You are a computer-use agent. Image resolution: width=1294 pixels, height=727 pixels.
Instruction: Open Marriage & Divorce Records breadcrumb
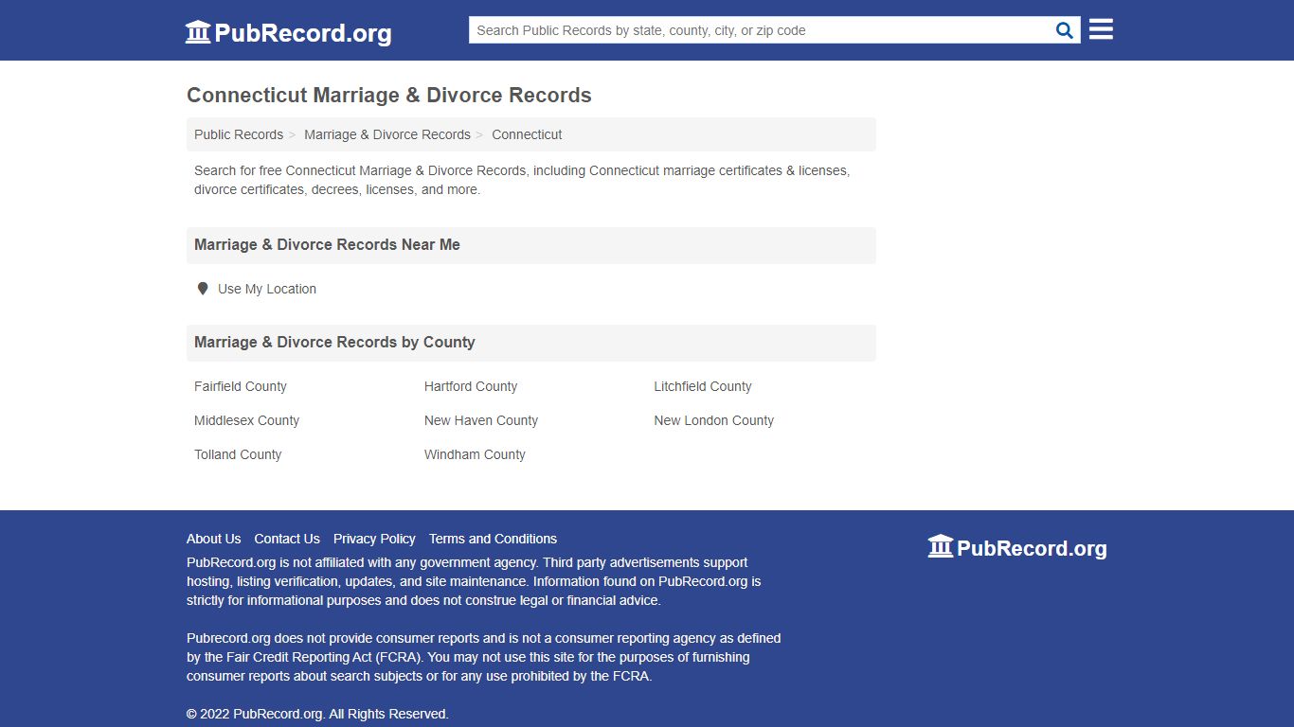pyautogui.click(x=387, y=134)
